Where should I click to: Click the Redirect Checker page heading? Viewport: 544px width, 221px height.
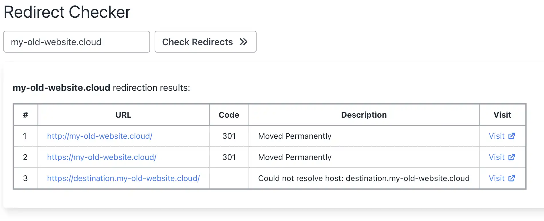[67, 12]
